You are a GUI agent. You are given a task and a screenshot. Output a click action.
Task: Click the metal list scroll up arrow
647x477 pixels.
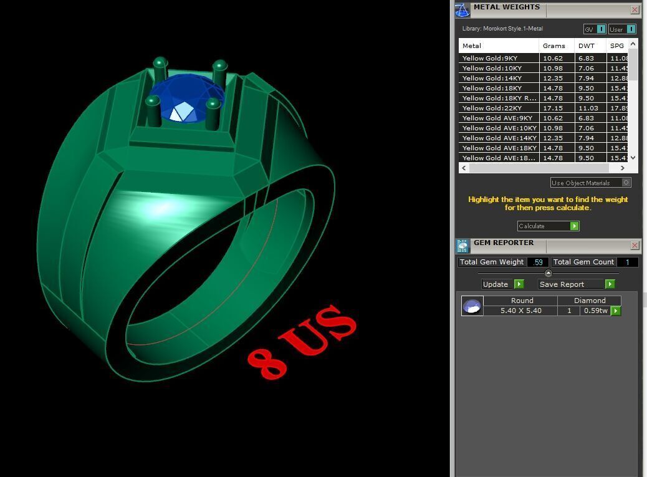(633, 44)
